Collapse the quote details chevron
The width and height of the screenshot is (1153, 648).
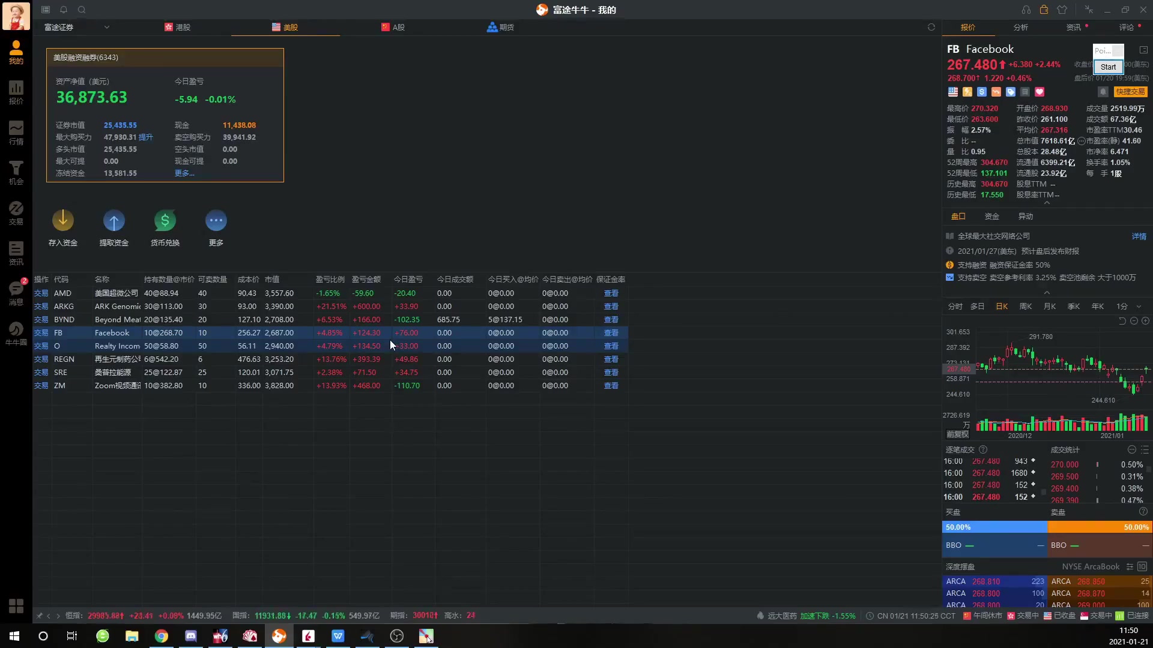pyautogui.click(x=1047, y=203)
